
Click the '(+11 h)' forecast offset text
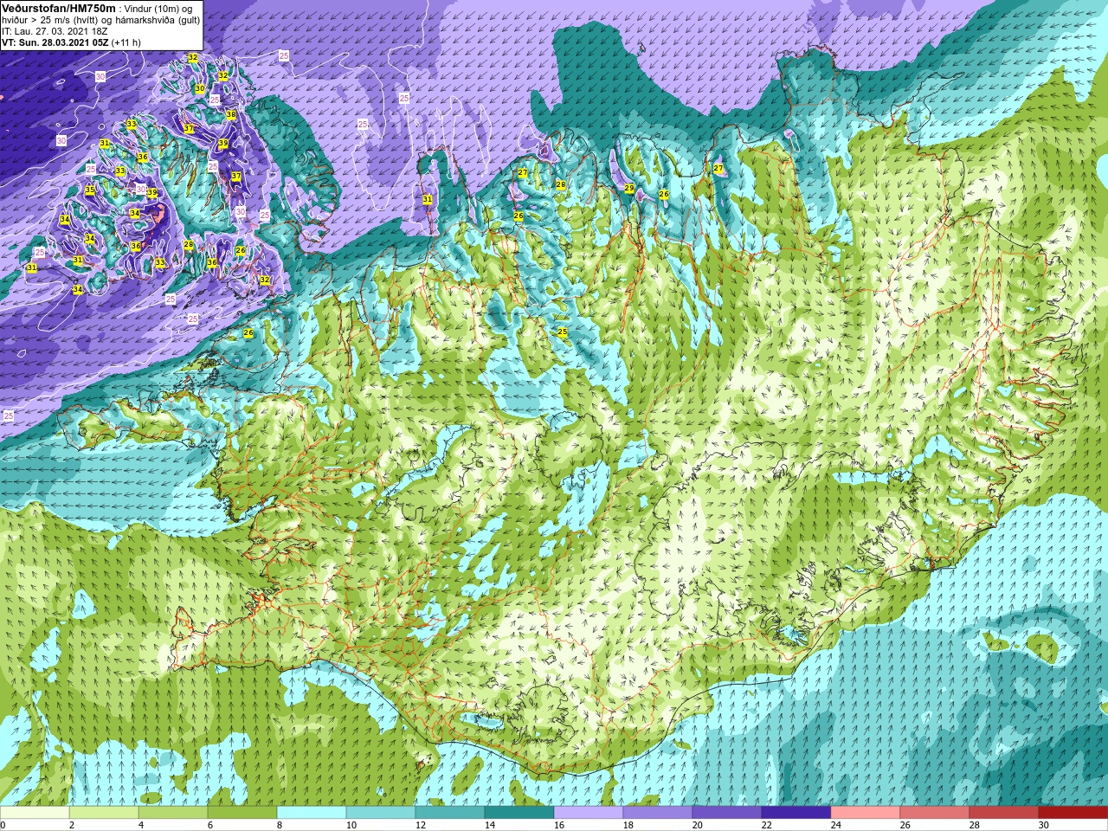click(126, 42)
